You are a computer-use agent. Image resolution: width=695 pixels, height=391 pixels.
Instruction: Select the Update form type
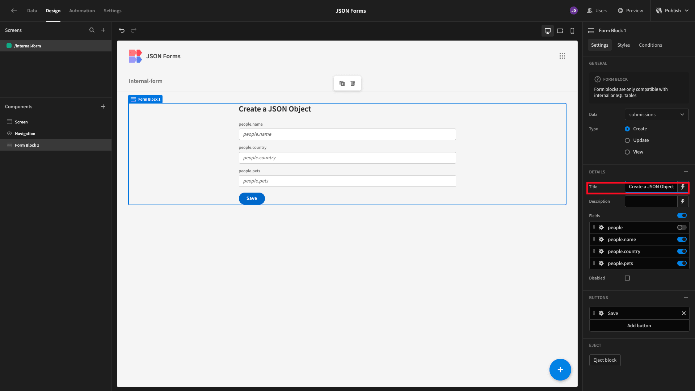(x=627, y=140)
